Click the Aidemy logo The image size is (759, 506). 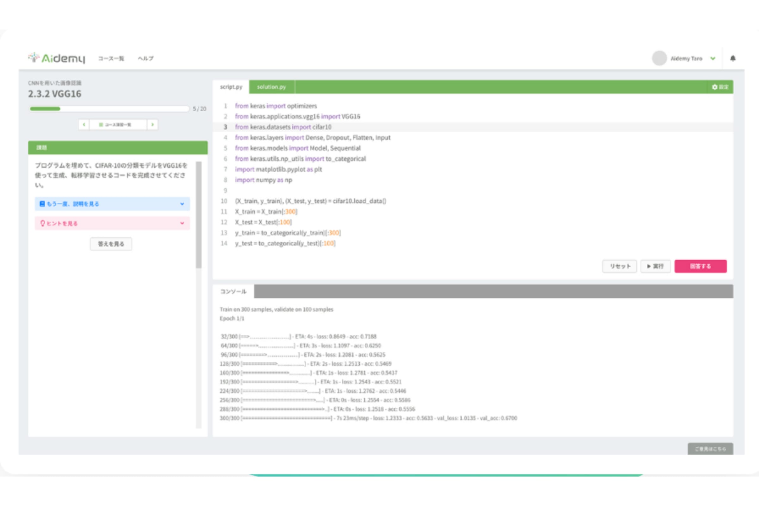tap(57, 58)
